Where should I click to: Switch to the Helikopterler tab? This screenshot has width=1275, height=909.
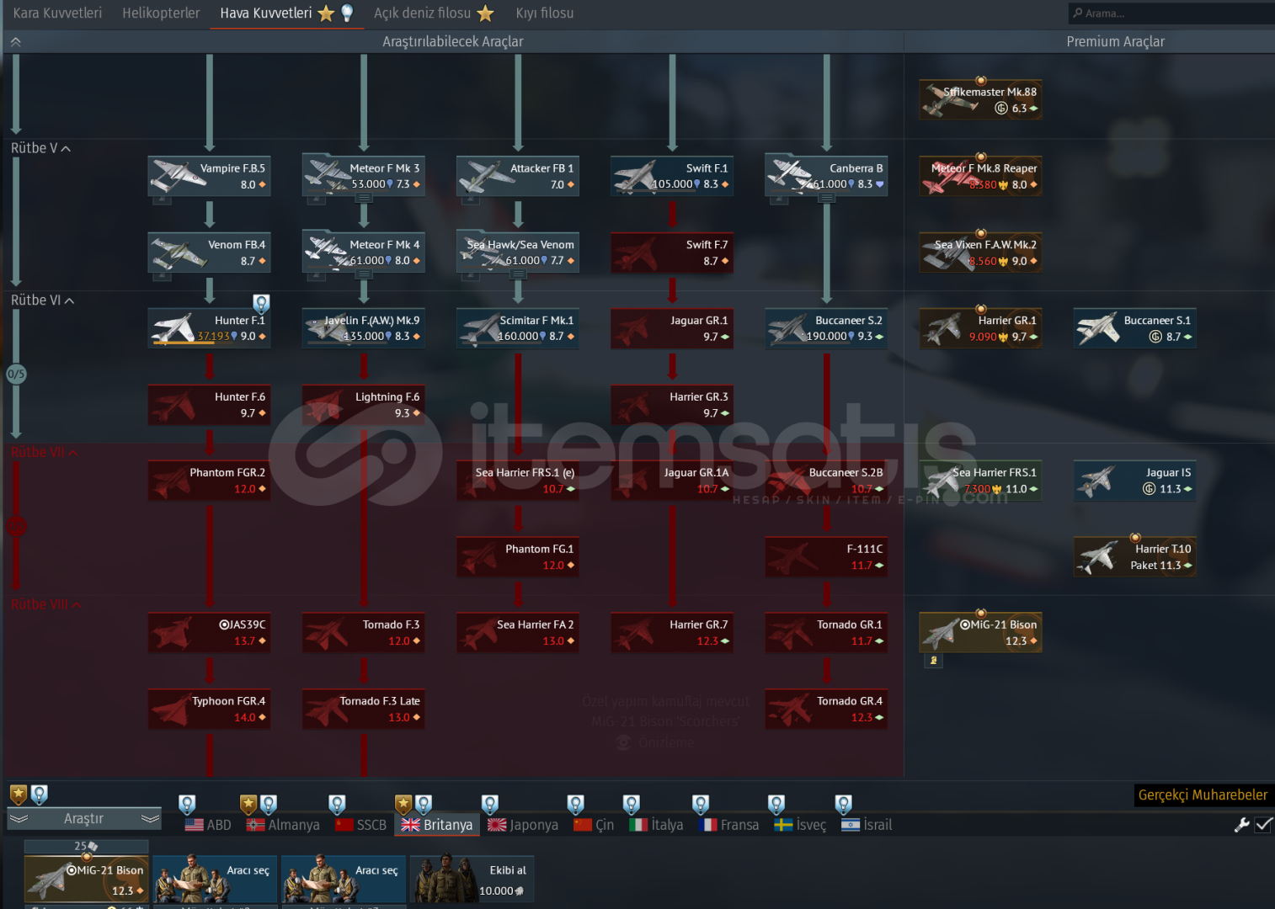[161, 13]
